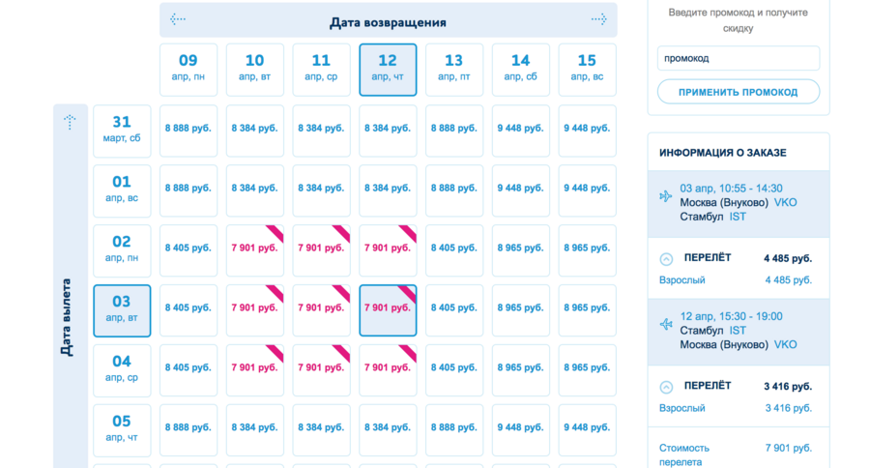Choose departure date 31 март, сб
This screenshot has width=870, height=468.
[x=122, y=131]
